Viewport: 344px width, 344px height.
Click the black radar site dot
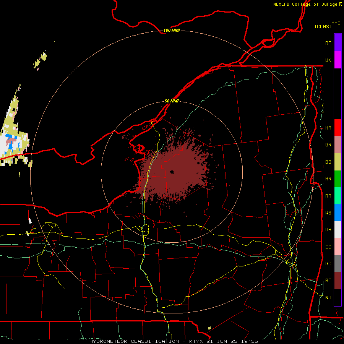172,172
